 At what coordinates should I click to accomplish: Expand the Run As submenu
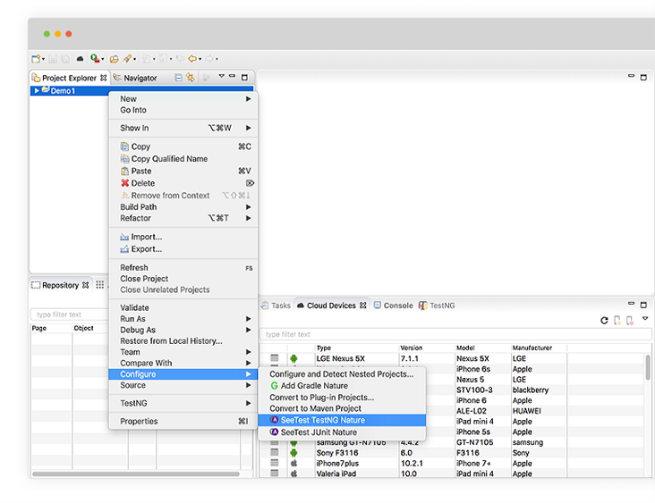coord(183,319)
